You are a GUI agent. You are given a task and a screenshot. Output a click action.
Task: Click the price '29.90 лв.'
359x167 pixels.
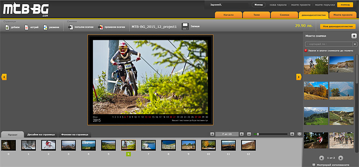pos(304,26)
